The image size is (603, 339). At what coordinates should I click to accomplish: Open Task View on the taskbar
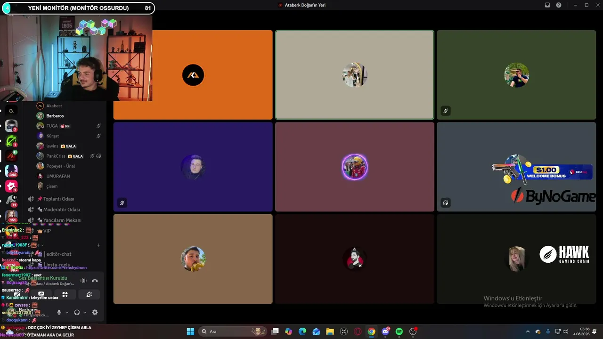(275, 331)
